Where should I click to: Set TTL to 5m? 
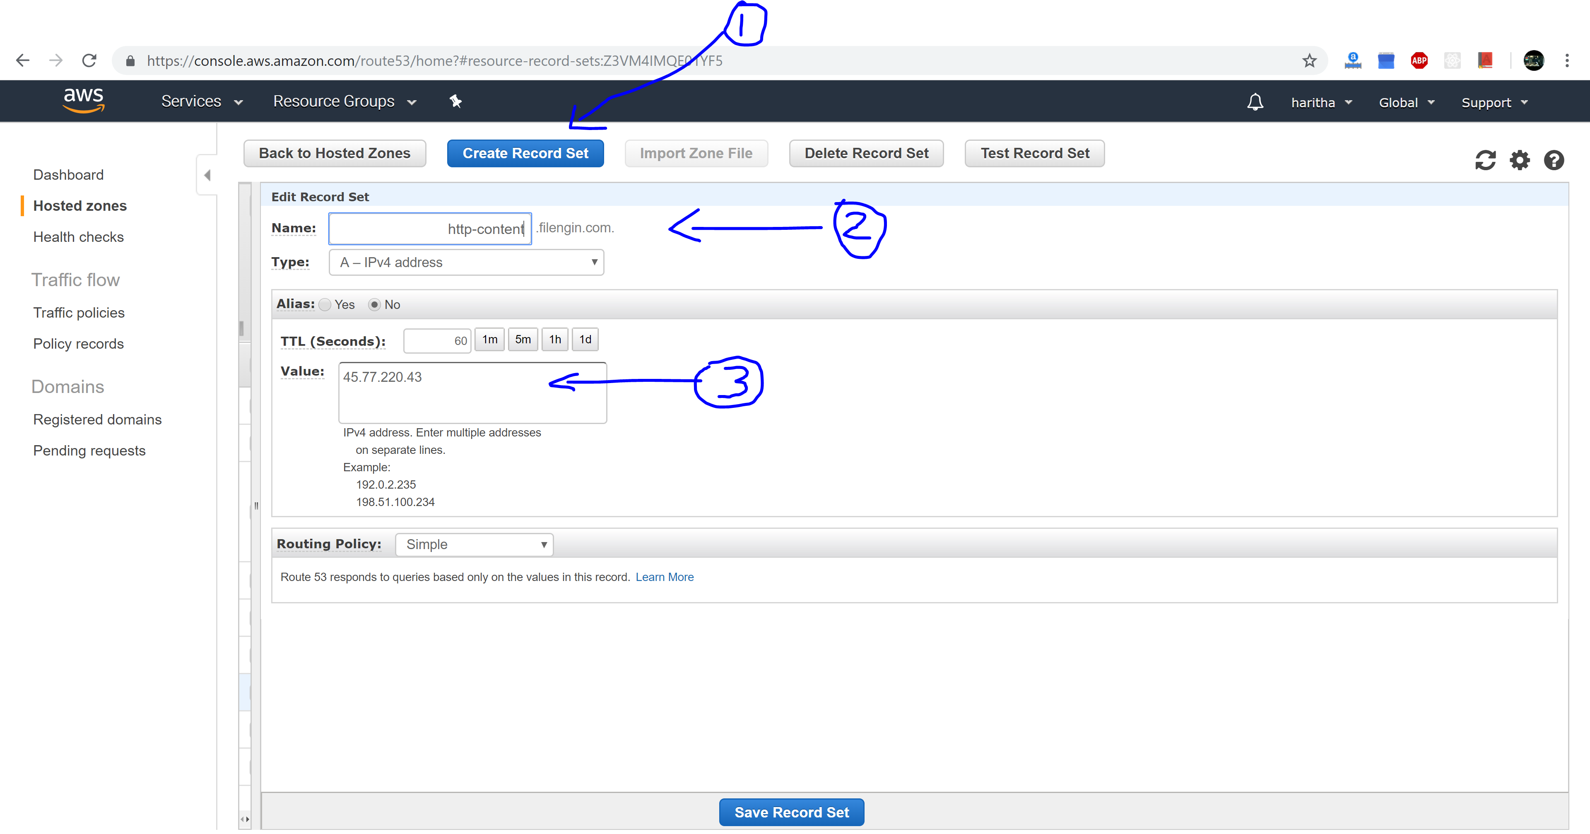523,340
